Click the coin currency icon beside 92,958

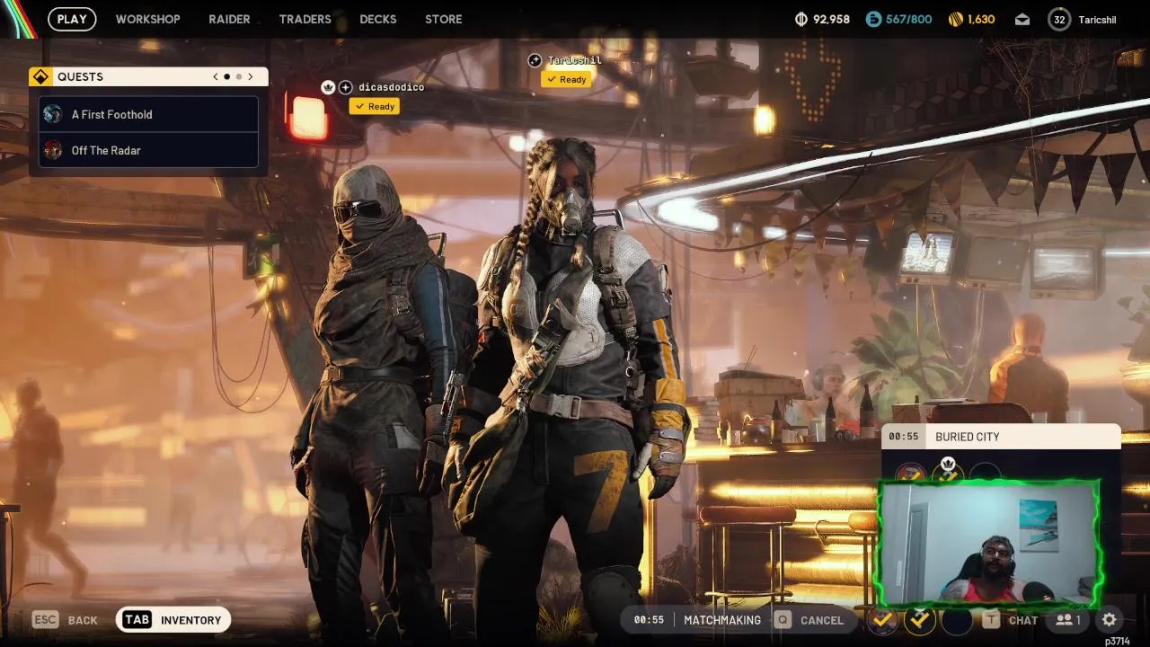pyautogui.click(x=801, y=19)
